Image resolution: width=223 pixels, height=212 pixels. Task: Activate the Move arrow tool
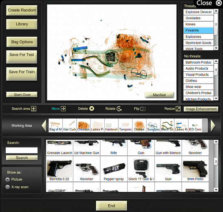(x=63, y=109)
